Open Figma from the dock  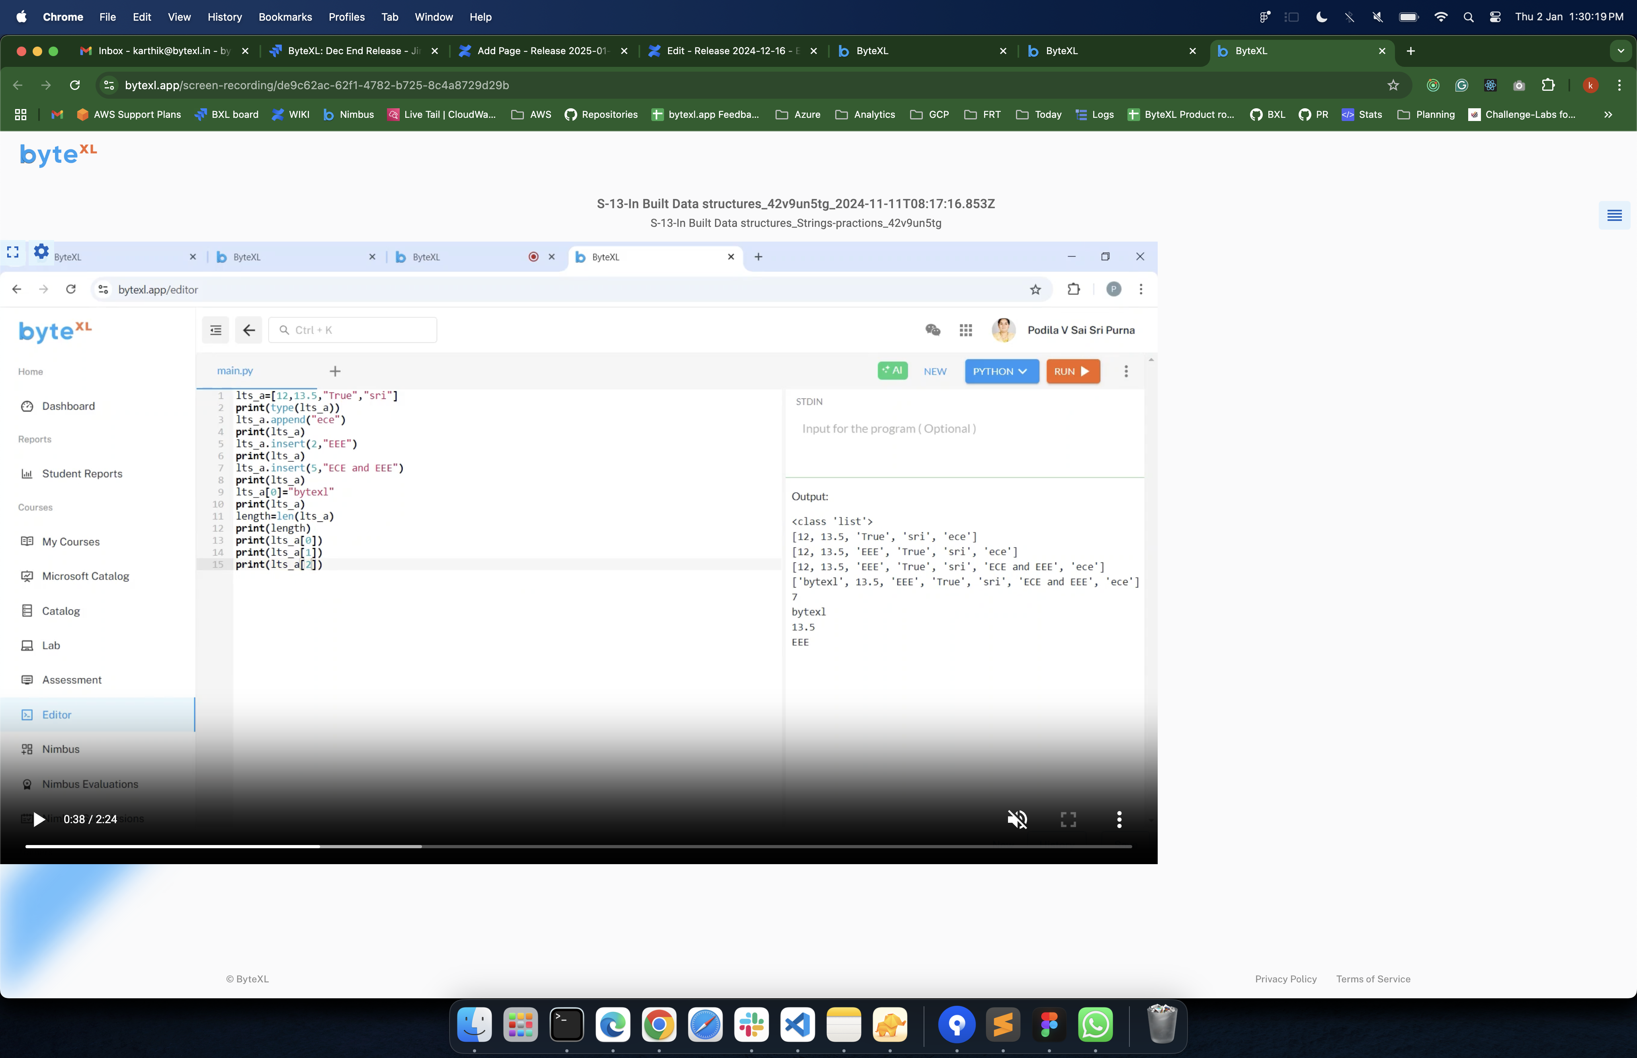coord(1049,1025)
